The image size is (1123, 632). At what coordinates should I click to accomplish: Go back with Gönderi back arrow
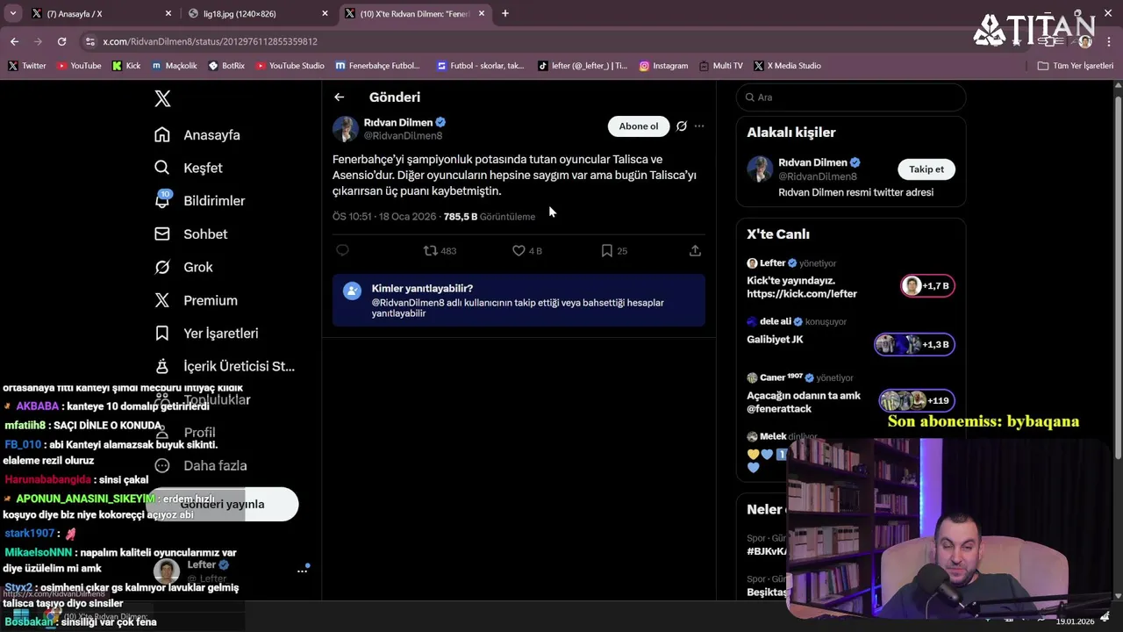340,97
